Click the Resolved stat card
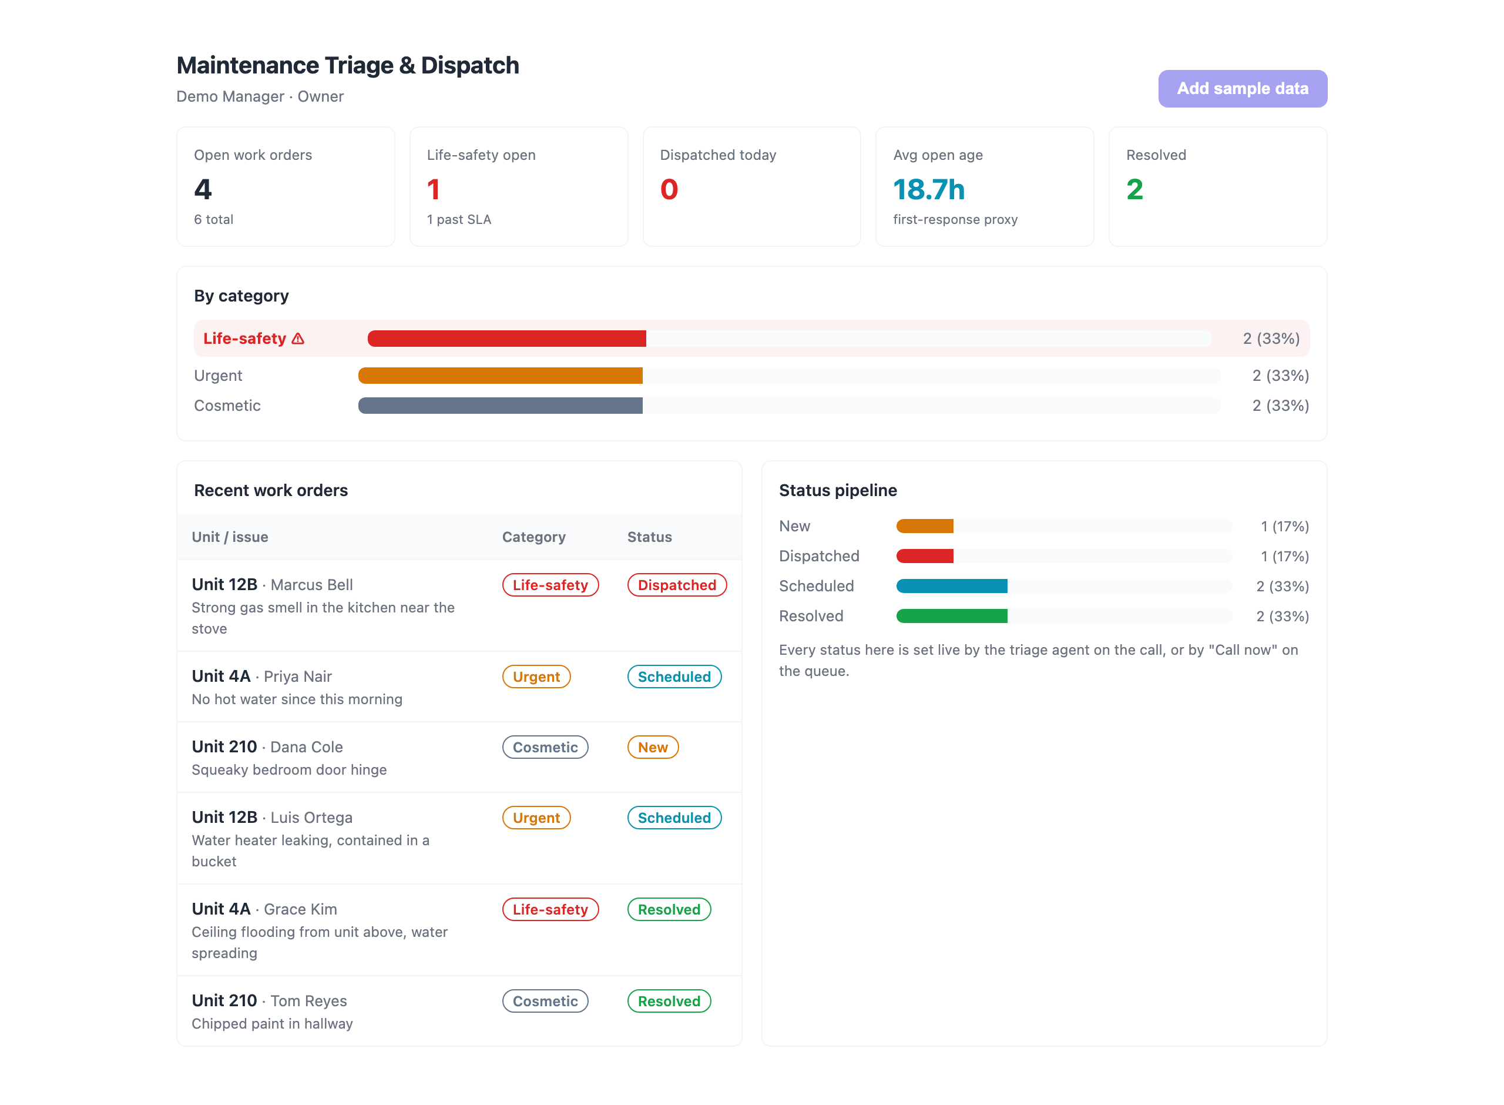The width and height of the screenshot is (1504, 1105). [1218, 187]
